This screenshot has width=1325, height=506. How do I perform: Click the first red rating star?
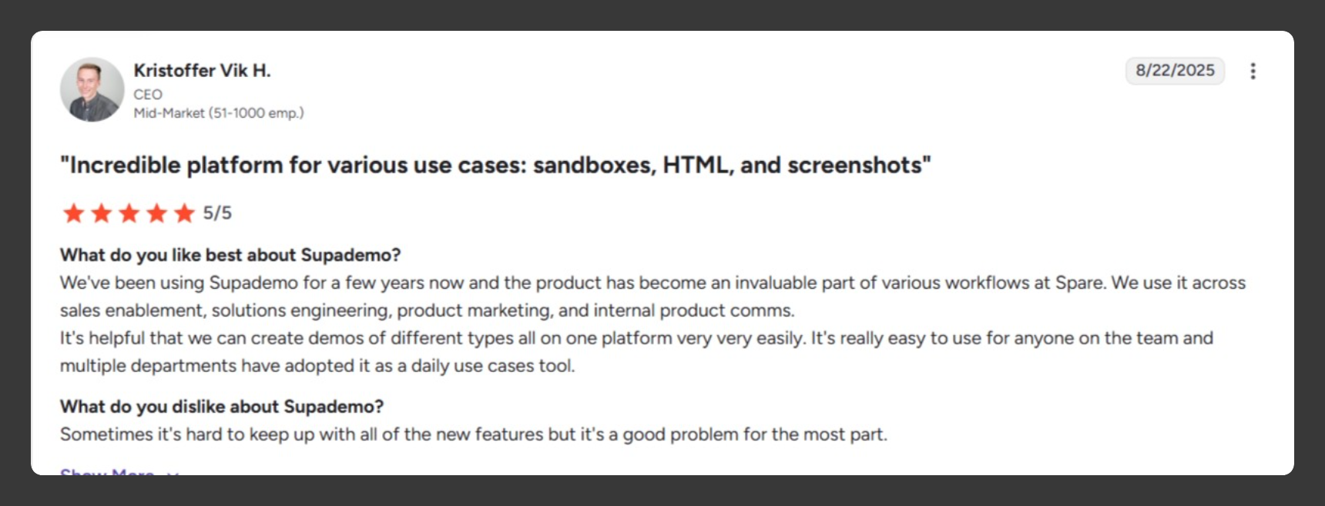point(73,213)
